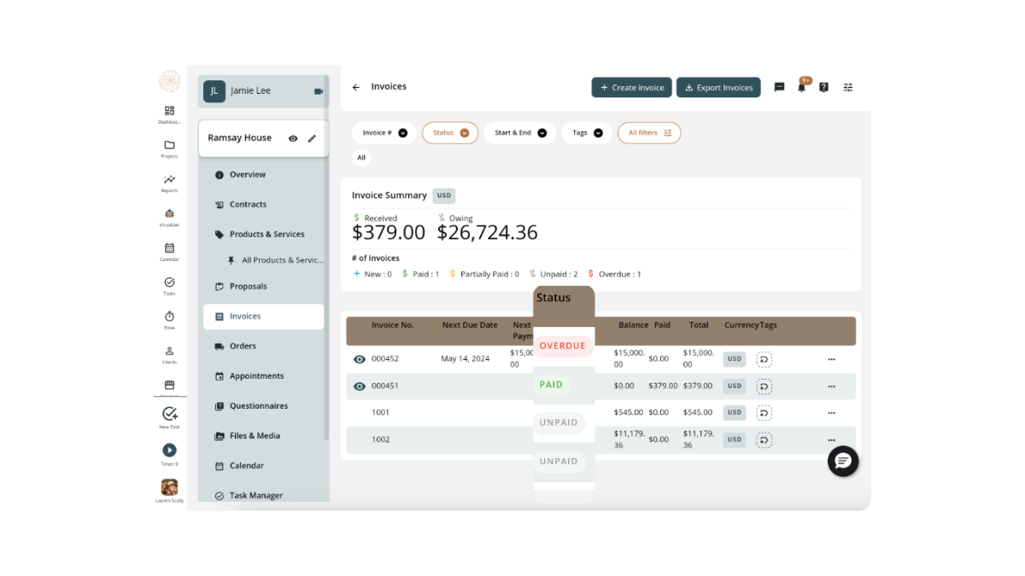1025x576 pixels.
Task: Select Proposals in the project menu
Action: pos(248,287)
